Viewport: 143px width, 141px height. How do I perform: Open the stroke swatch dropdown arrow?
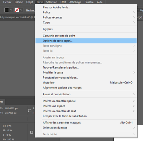click(x=21, y=10)
